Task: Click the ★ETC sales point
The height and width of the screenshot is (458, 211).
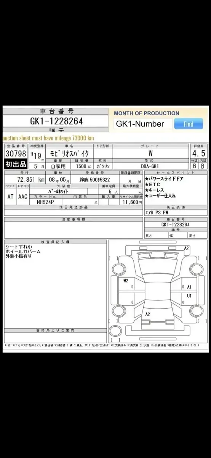Action: [153, 184]
